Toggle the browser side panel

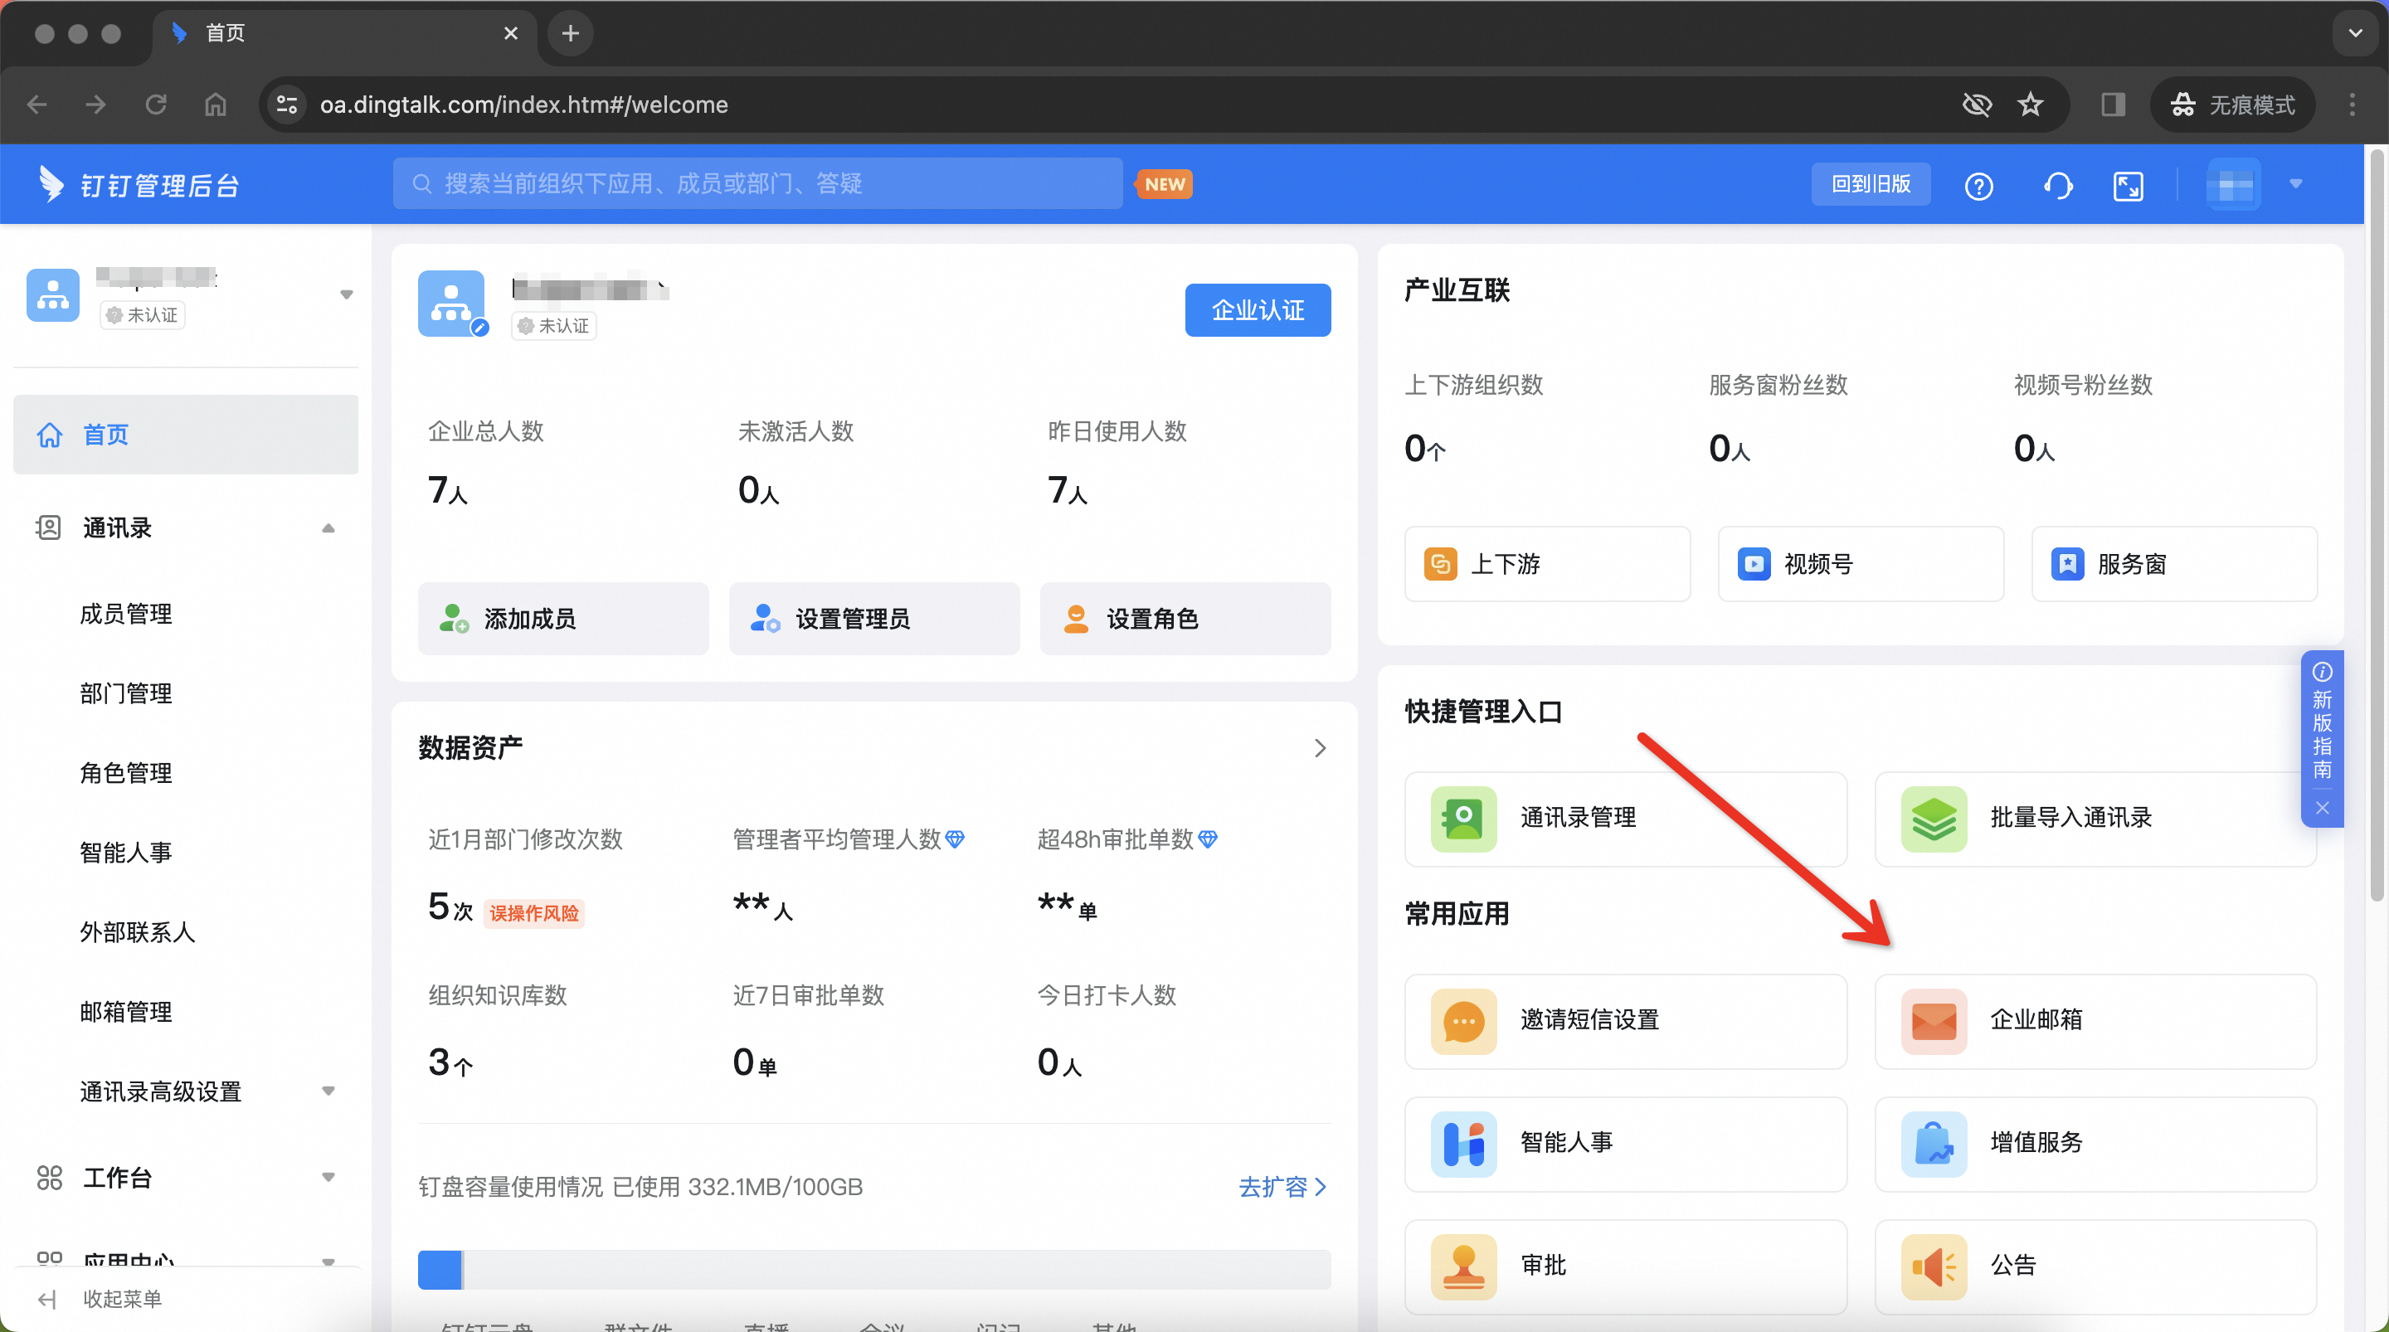click(2113, 105)
